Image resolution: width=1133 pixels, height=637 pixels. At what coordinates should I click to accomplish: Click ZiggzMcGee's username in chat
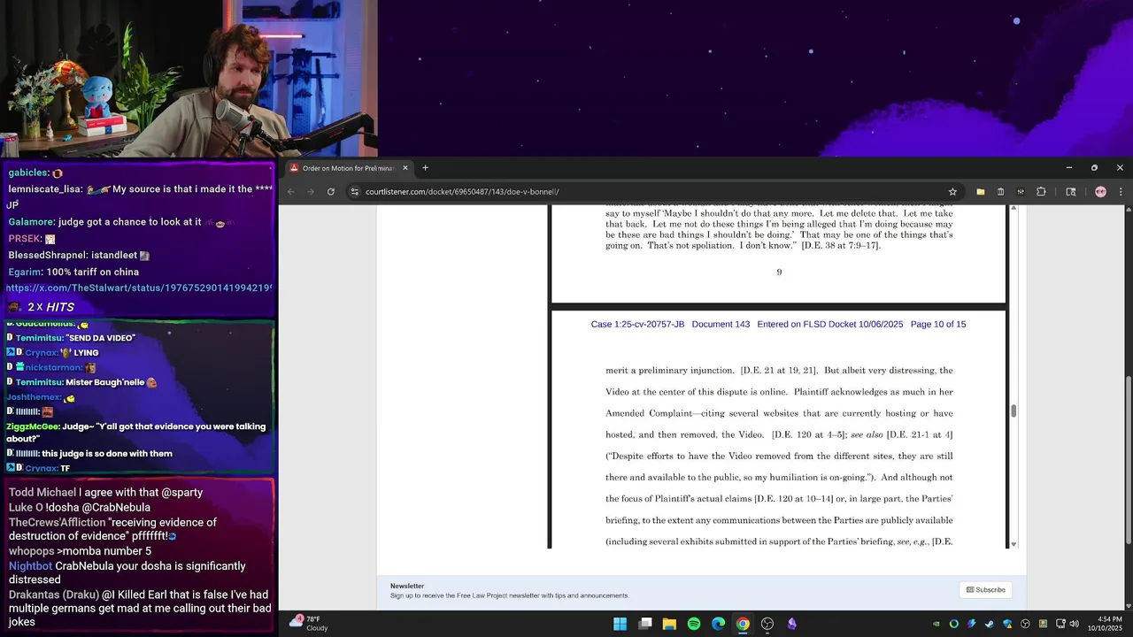(33, 426)
